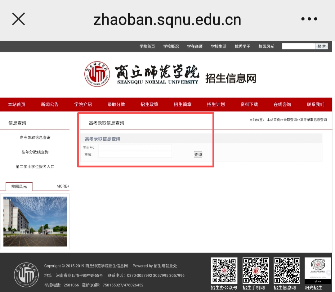335x292 pixels.
Task: Select 招生简章 in the red navigation bar
Action: tap(183, 104)
